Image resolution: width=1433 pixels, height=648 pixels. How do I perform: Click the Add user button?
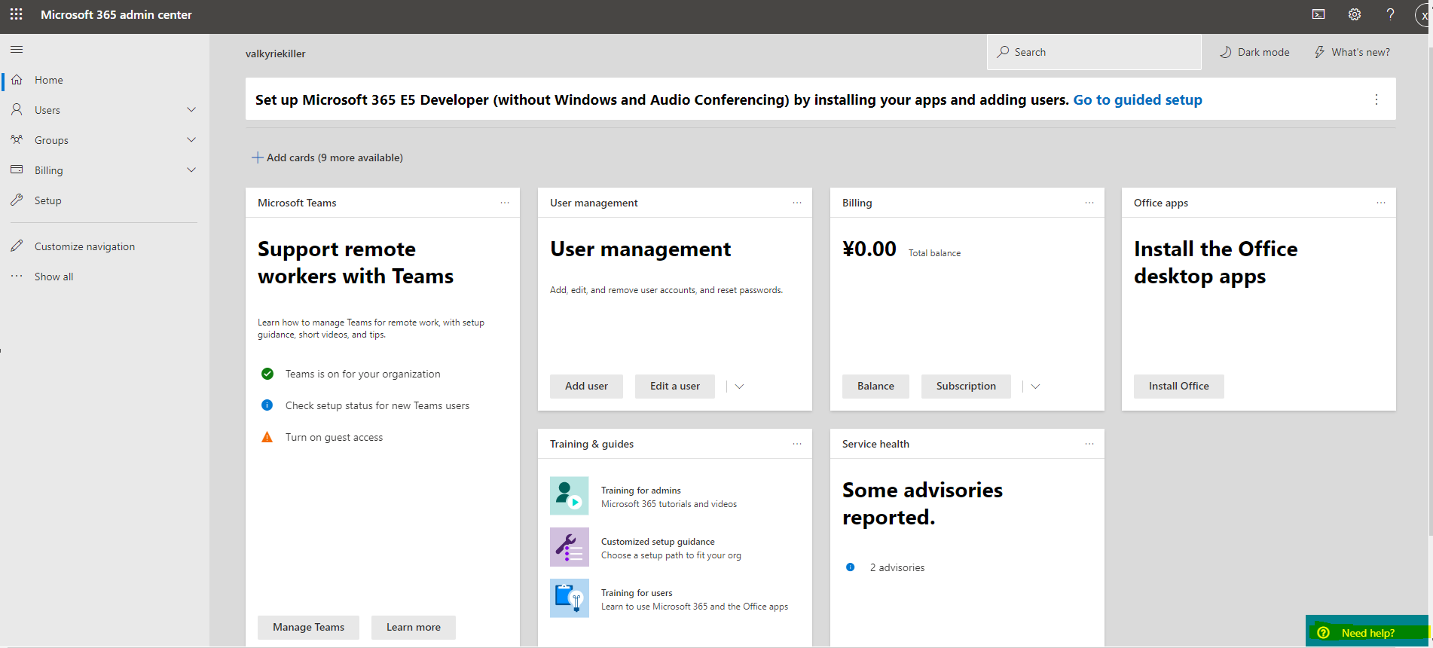(586, 387)
